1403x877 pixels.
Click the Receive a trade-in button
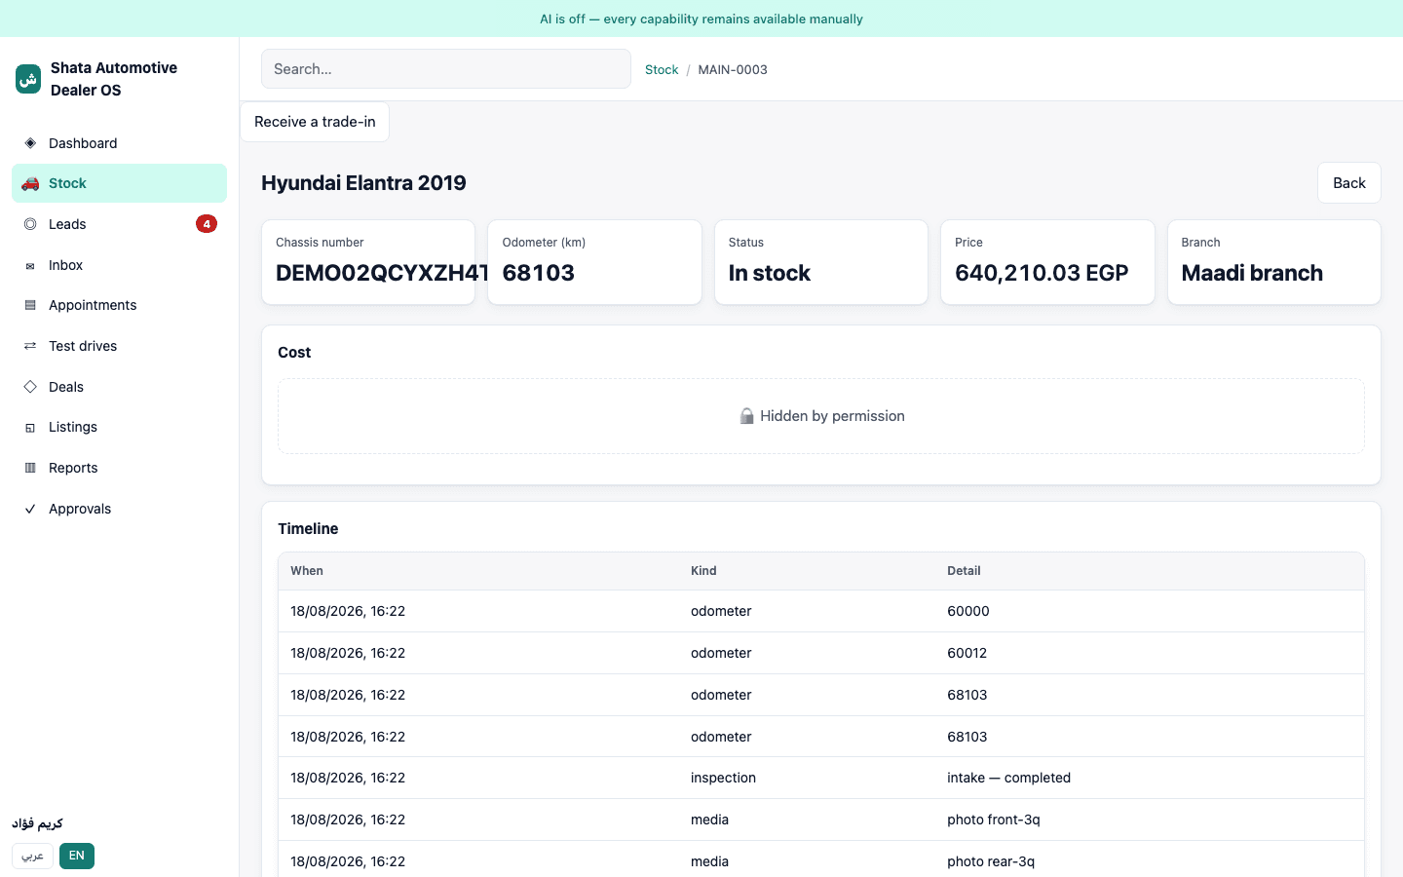pyautogui.click(x=315, y=122)
